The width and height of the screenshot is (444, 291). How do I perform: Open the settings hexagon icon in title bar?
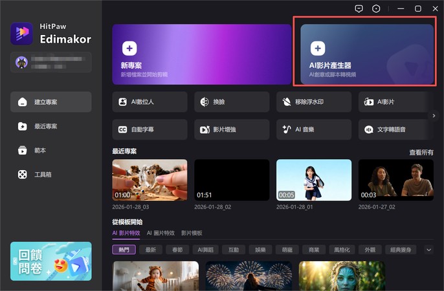tap(376, 9)
